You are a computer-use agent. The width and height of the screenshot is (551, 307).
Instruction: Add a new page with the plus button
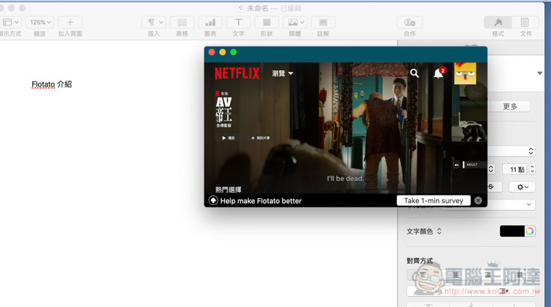pos(70,22)
